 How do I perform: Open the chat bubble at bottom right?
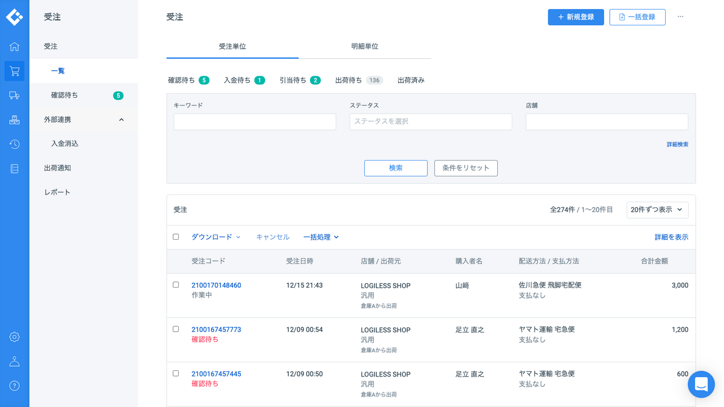point(701,384)
